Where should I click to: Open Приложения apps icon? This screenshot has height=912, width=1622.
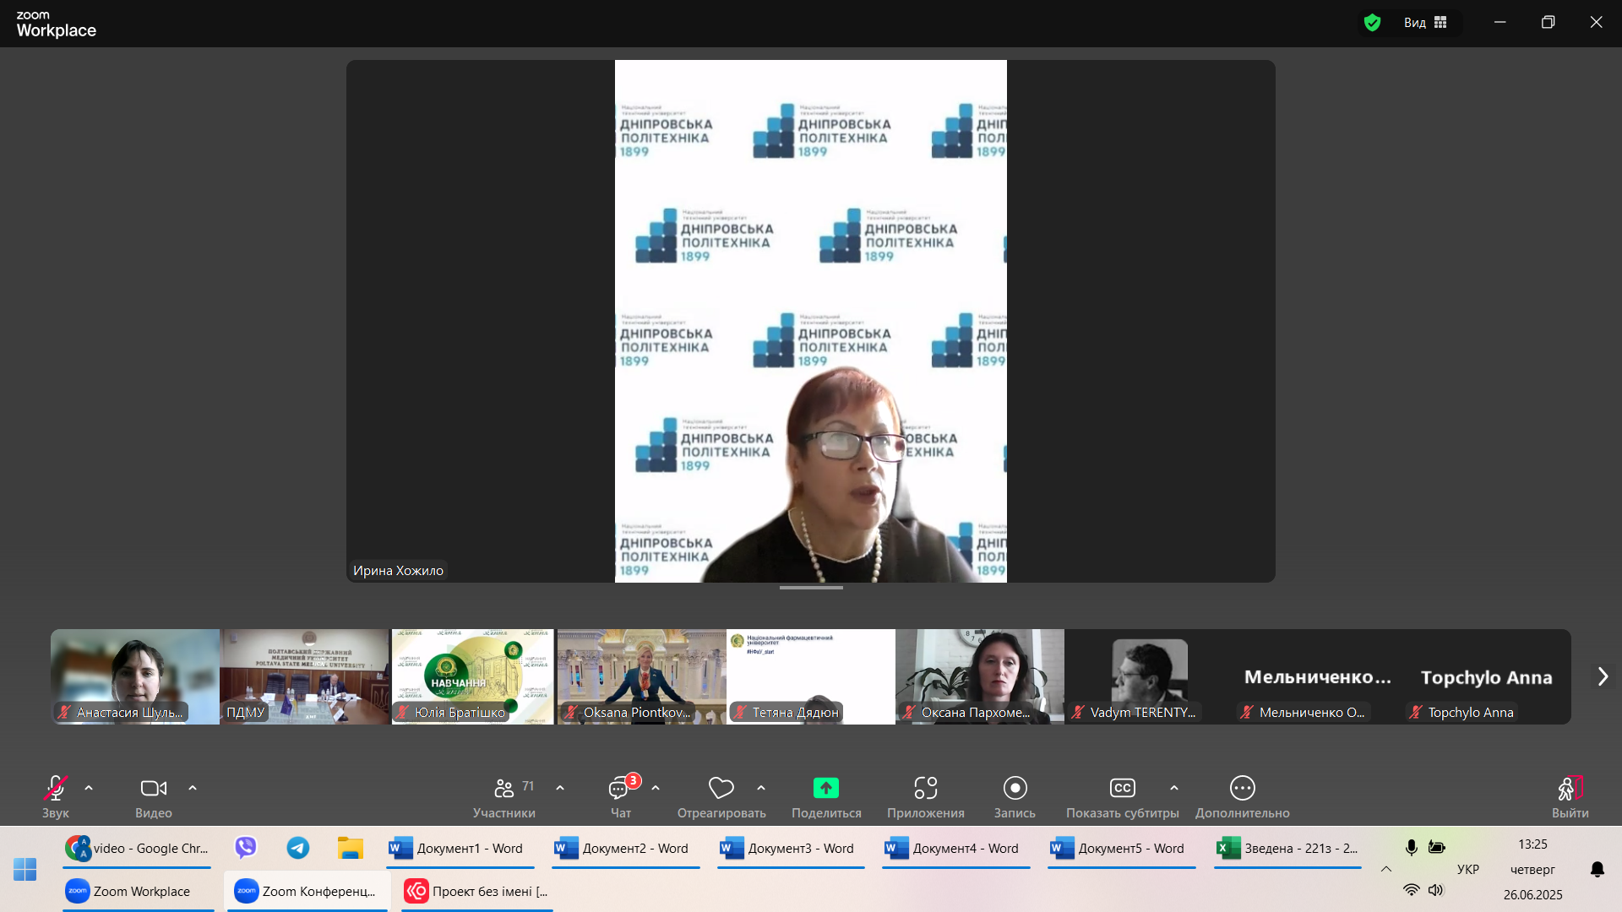tap(926, 796)
